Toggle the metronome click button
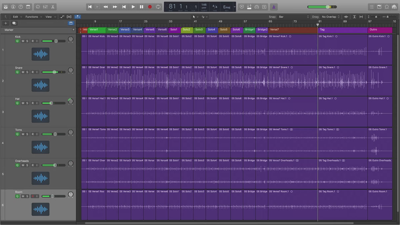This screenshot has height=225, width=400. (273, 7)
